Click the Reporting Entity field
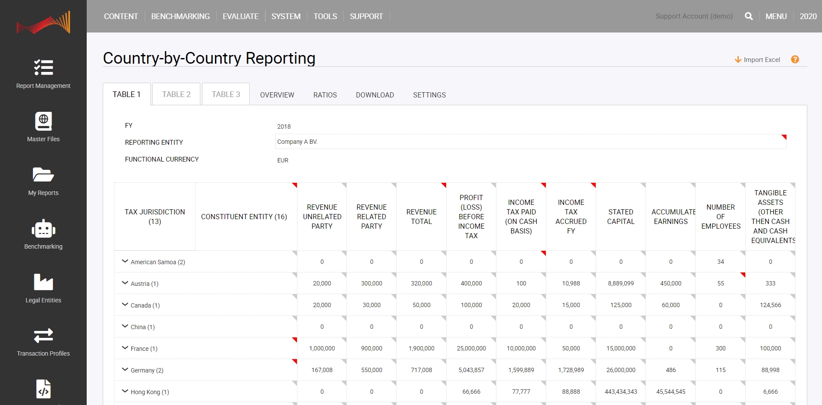822x405 pixels. (x=530, y=142)
